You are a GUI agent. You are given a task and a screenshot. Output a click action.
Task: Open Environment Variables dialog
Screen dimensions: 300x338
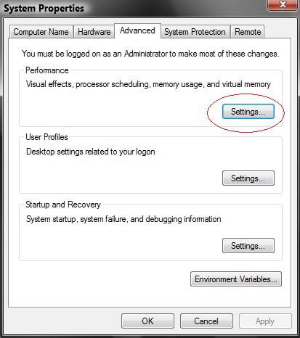tap(236, 279)
